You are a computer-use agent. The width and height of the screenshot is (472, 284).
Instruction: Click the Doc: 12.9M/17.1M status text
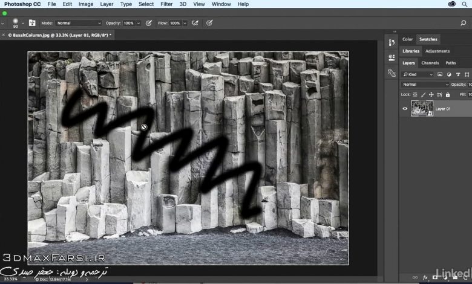pyautogui.click(x=53, y=280)
